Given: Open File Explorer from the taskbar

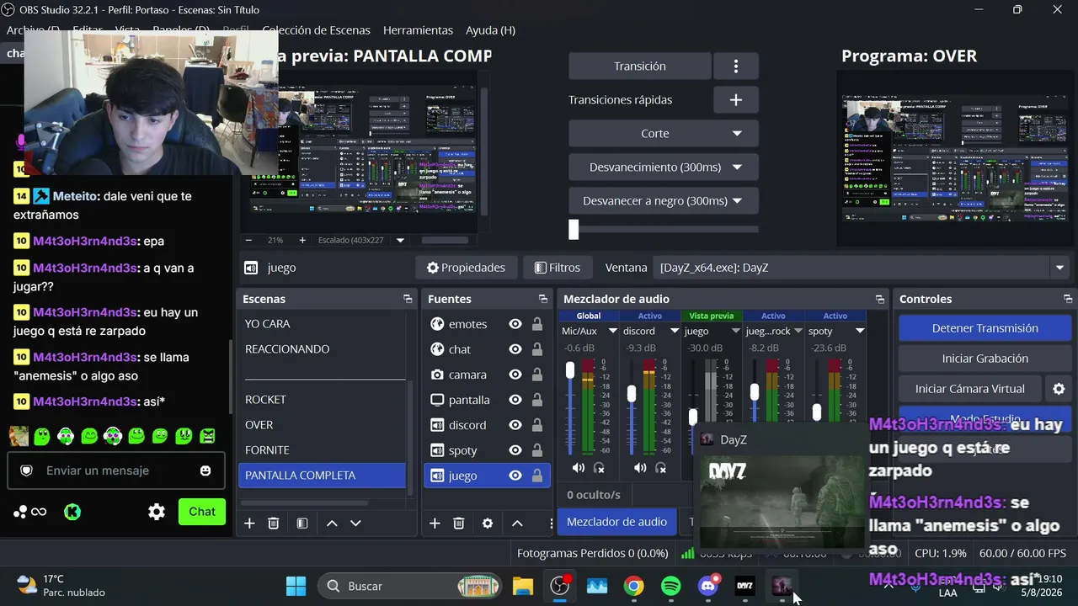Looking at the screenshot, I should click(x=523, y=586).
